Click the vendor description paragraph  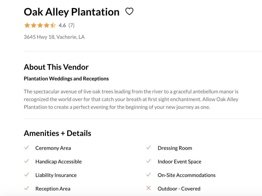click(x=131, y=99)
